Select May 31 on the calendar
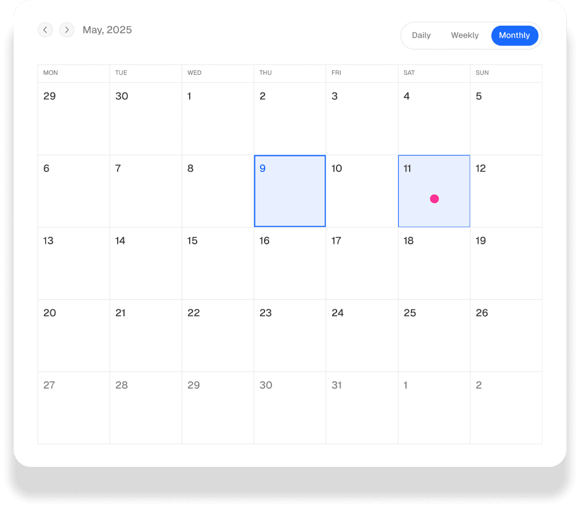This screenshot has width=580, height=508. (362, 407)
